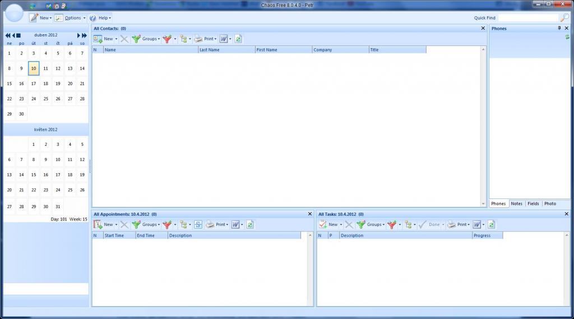Click the Print printer icon in Contacts
This screenshot has width=574, height=319.
click(x=198, y=39)
